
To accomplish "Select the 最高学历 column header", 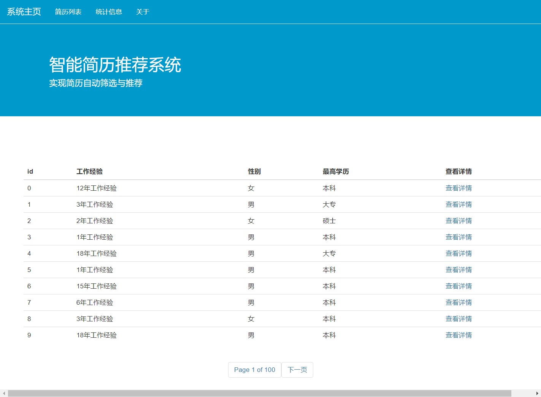I will 336,171.
